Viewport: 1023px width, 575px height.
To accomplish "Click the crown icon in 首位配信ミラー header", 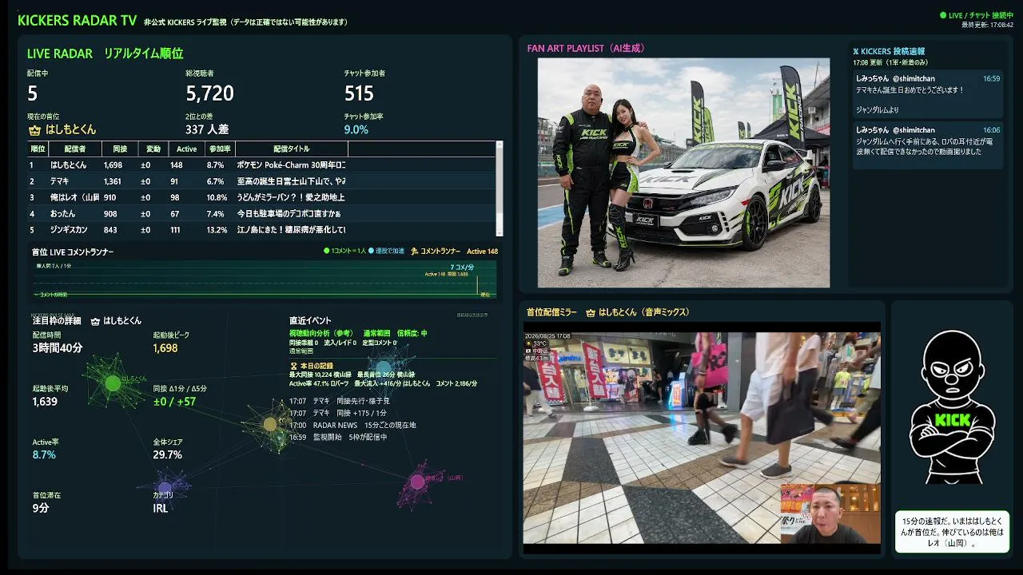I will (591, 312).
